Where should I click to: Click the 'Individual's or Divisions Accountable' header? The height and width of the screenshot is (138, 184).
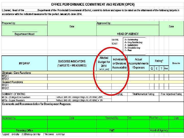tap(119, 63)
